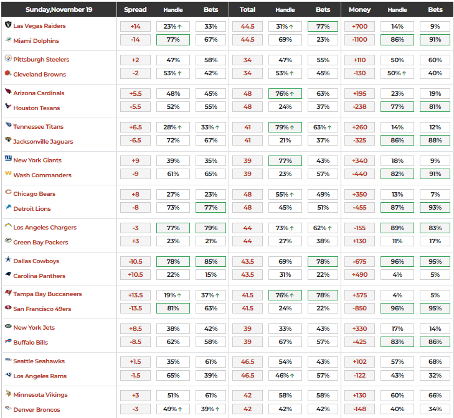Screen dimensions: 454x418
Task: Click the Minnesota Vikings logo icon
Action: click(8, 393)
